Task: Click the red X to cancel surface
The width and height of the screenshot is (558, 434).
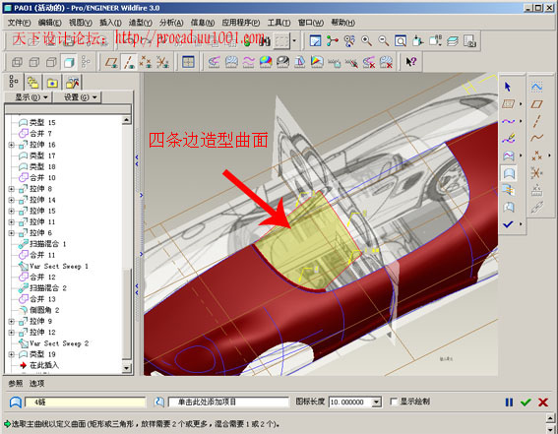Action: [543, 403]
